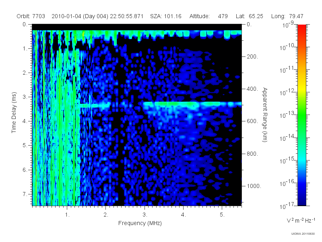This screenshot has height=242, width=322.
Task: Click the V² m⁻² Hz⁻¹ units label
Action: (301, 220)
